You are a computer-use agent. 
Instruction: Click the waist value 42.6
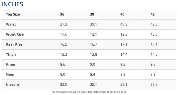(x=154, y=24)
